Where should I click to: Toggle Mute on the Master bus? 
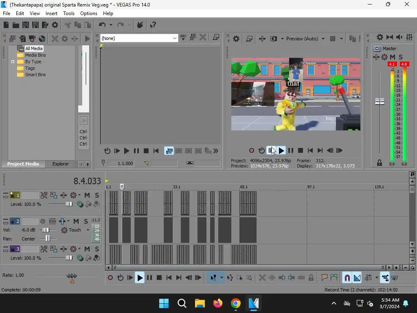pos(393,57)
